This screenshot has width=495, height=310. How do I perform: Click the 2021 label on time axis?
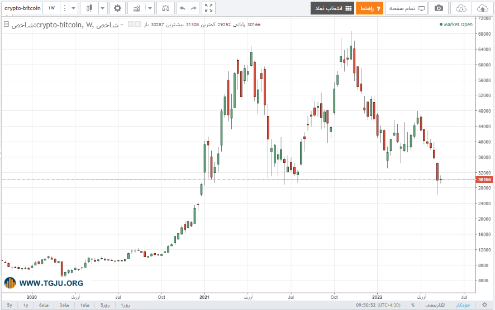coord(204,297)
